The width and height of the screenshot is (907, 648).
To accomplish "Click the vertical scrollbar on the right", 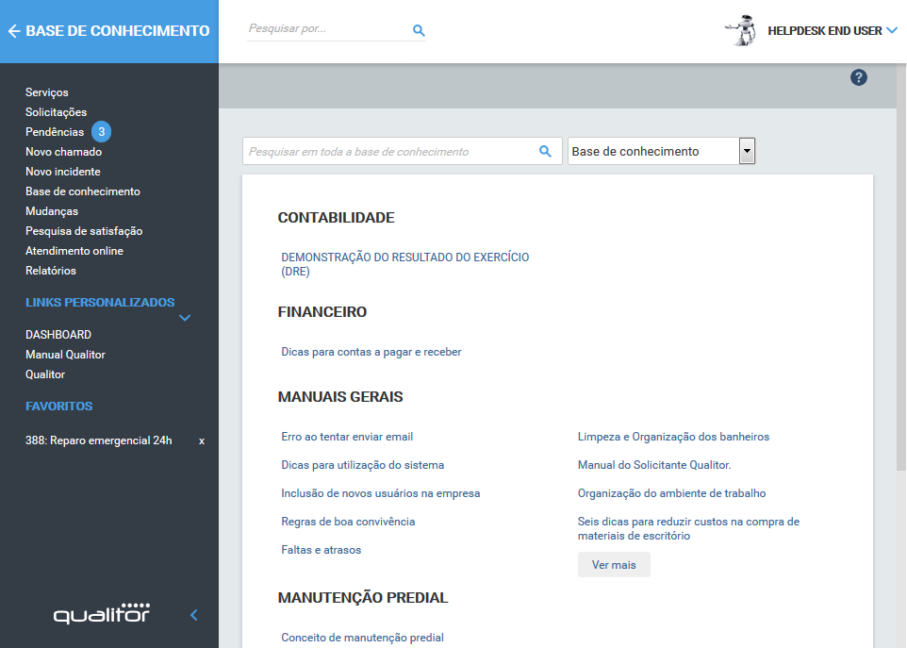I will (x=900, y=283).
